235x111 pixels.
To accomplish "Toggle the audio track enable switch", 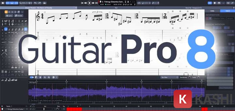I will [x=32, y=77].
